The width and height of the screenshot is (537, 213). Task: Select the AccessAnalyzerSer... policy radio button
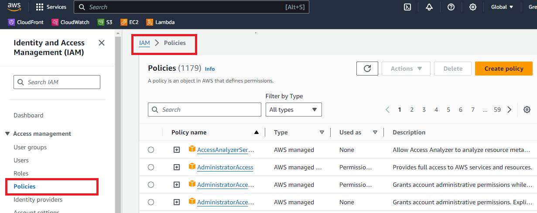pos(151,150)
